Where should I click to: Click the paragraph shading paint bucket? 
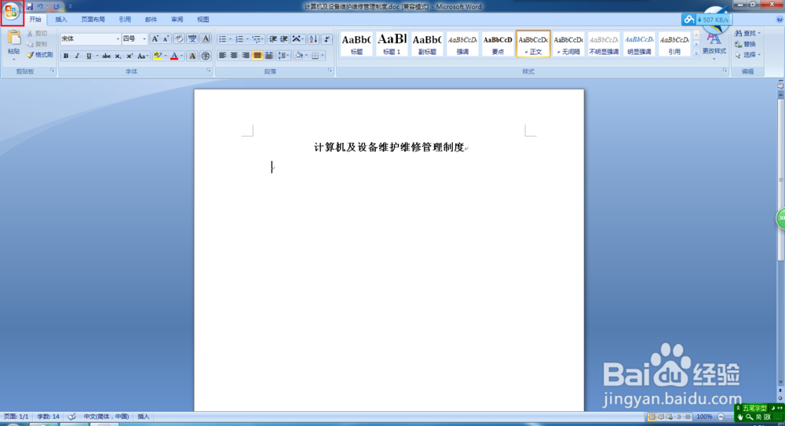pyautogui.click(x=299, y=56)
